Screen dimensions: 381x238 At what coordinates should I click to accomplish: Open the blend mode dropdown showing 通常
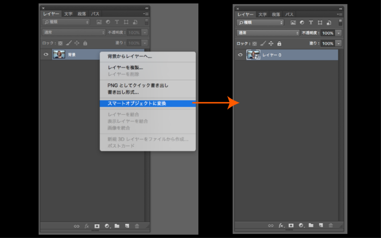point(74,33)
